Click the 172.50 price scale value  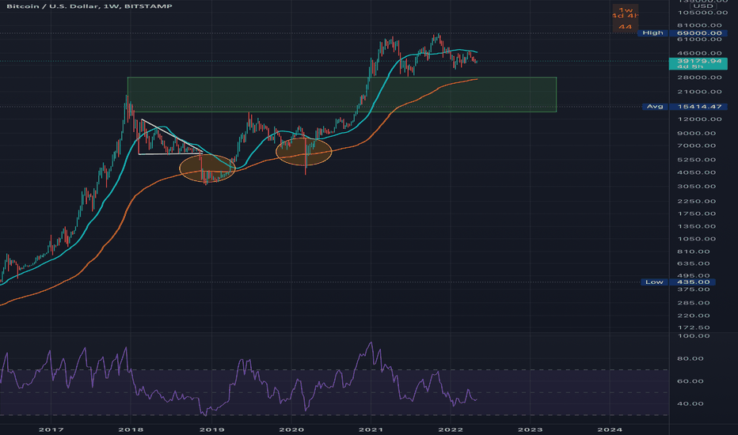694,327
